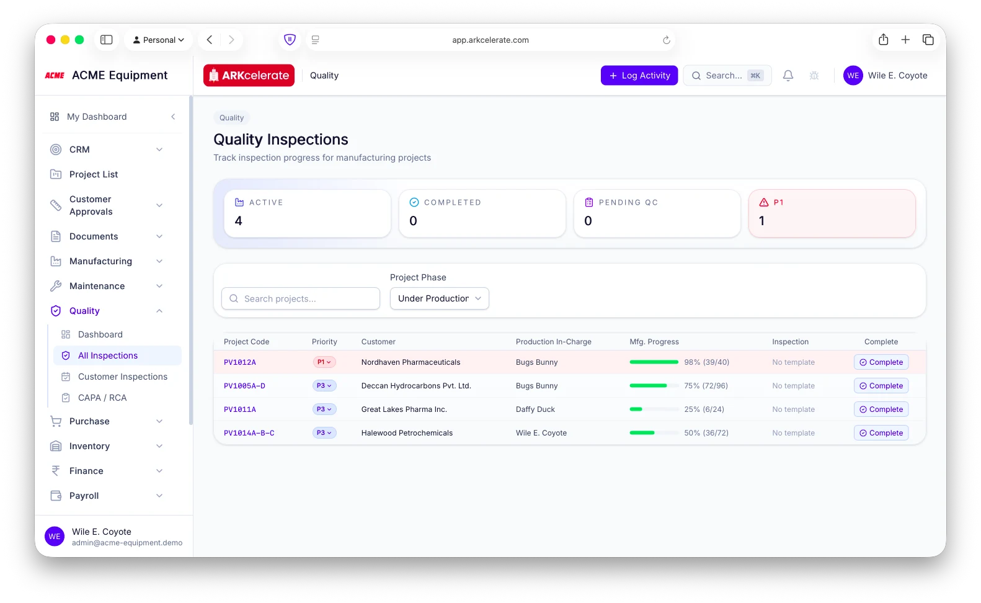Click the Search projects input field
The image size is (981, 603).
301,298
